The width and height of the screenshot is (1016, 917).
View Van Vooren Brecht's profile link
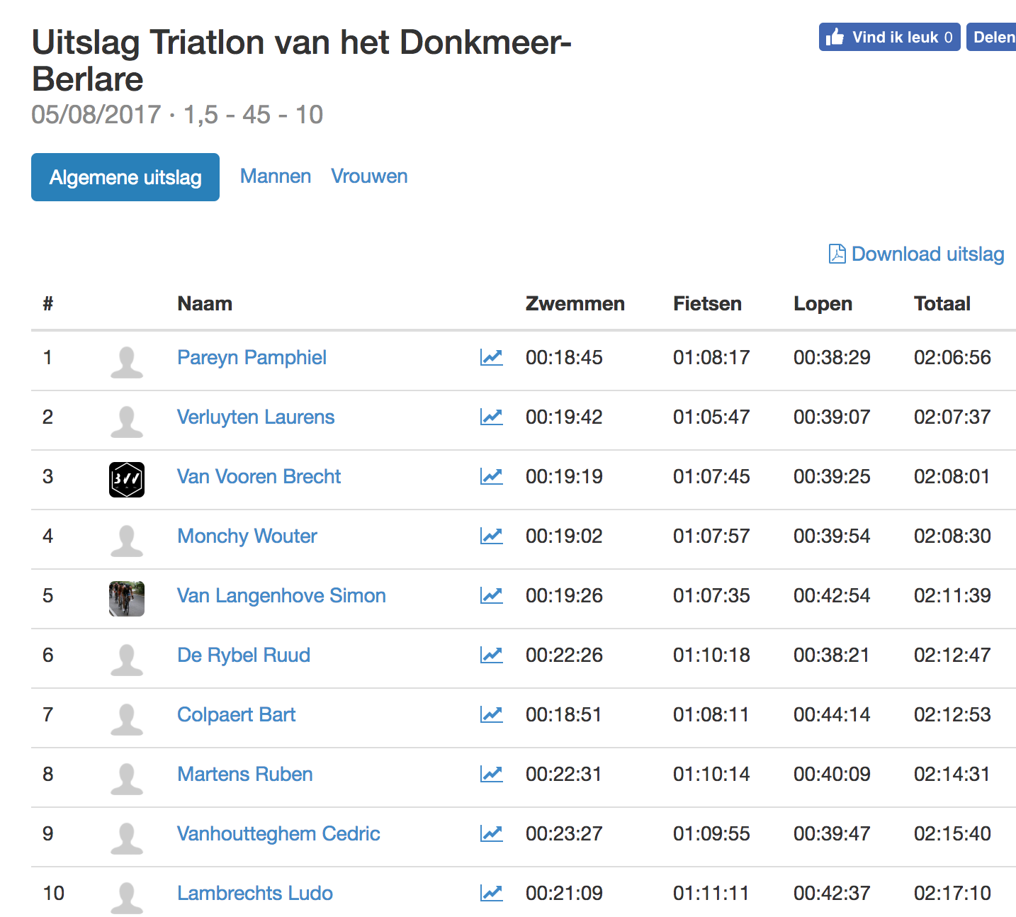click(x=259, y=476)
